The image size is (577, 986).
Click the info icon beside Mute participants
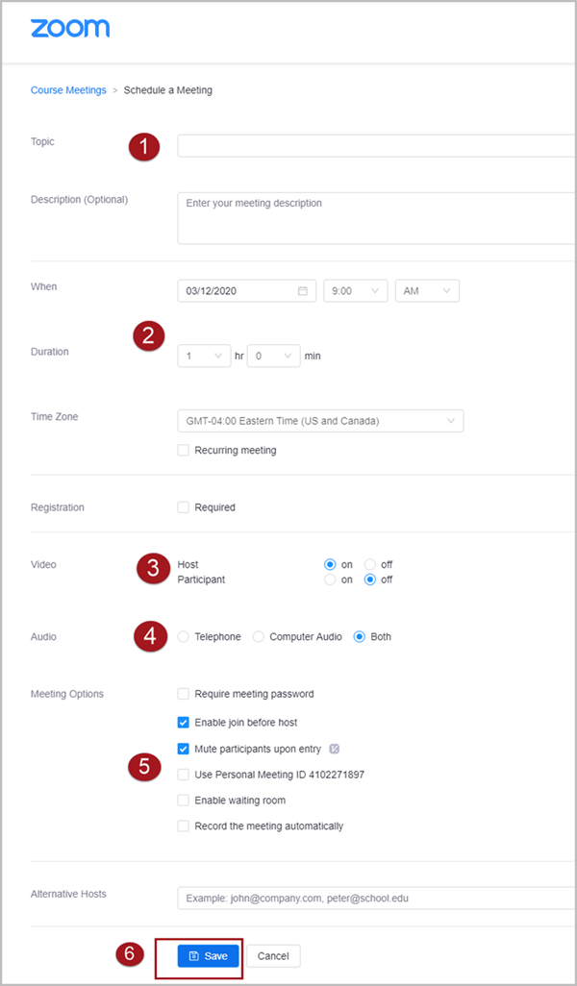click(334, 749)
